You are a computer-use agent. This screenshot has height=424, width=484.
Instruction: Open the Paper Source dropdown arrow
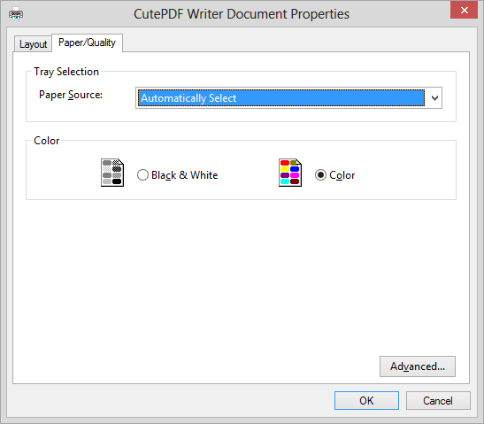click(x=434, y=98)
